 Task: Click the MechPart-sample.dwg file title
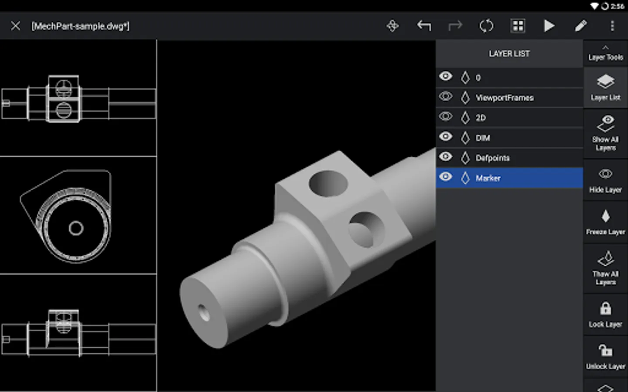[x=80, y=26]
